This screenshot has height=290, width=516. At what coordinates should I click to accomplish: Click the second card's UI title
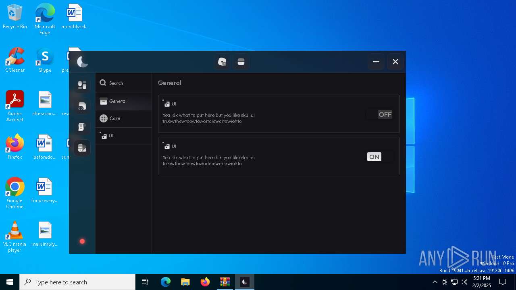174,146
